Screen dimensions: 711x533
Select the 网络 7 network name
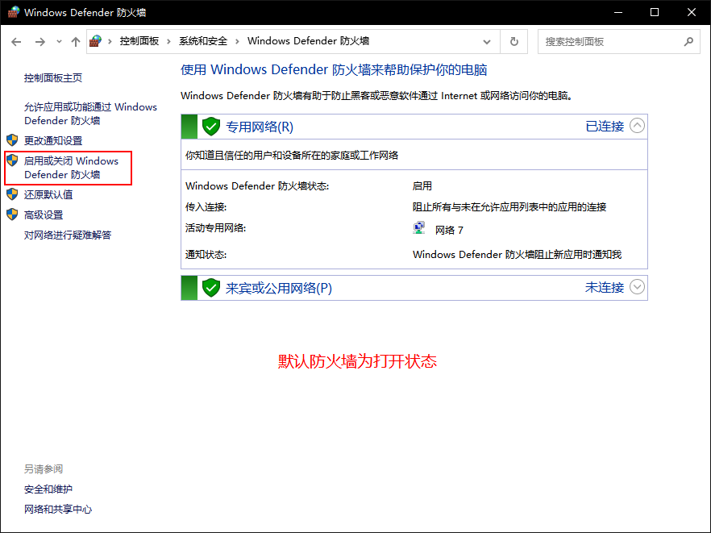pos(449,230)
